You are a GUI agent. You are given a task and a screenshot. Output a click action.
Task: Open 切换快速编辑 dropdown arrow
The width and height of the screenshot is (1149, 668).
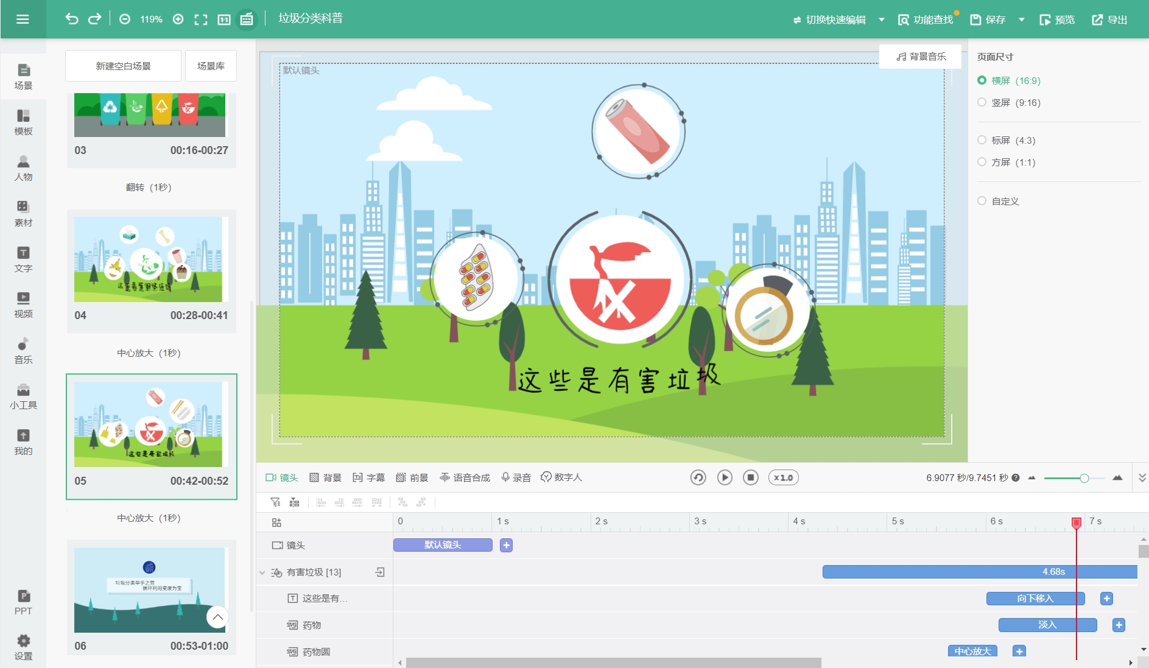coord(881,19)
